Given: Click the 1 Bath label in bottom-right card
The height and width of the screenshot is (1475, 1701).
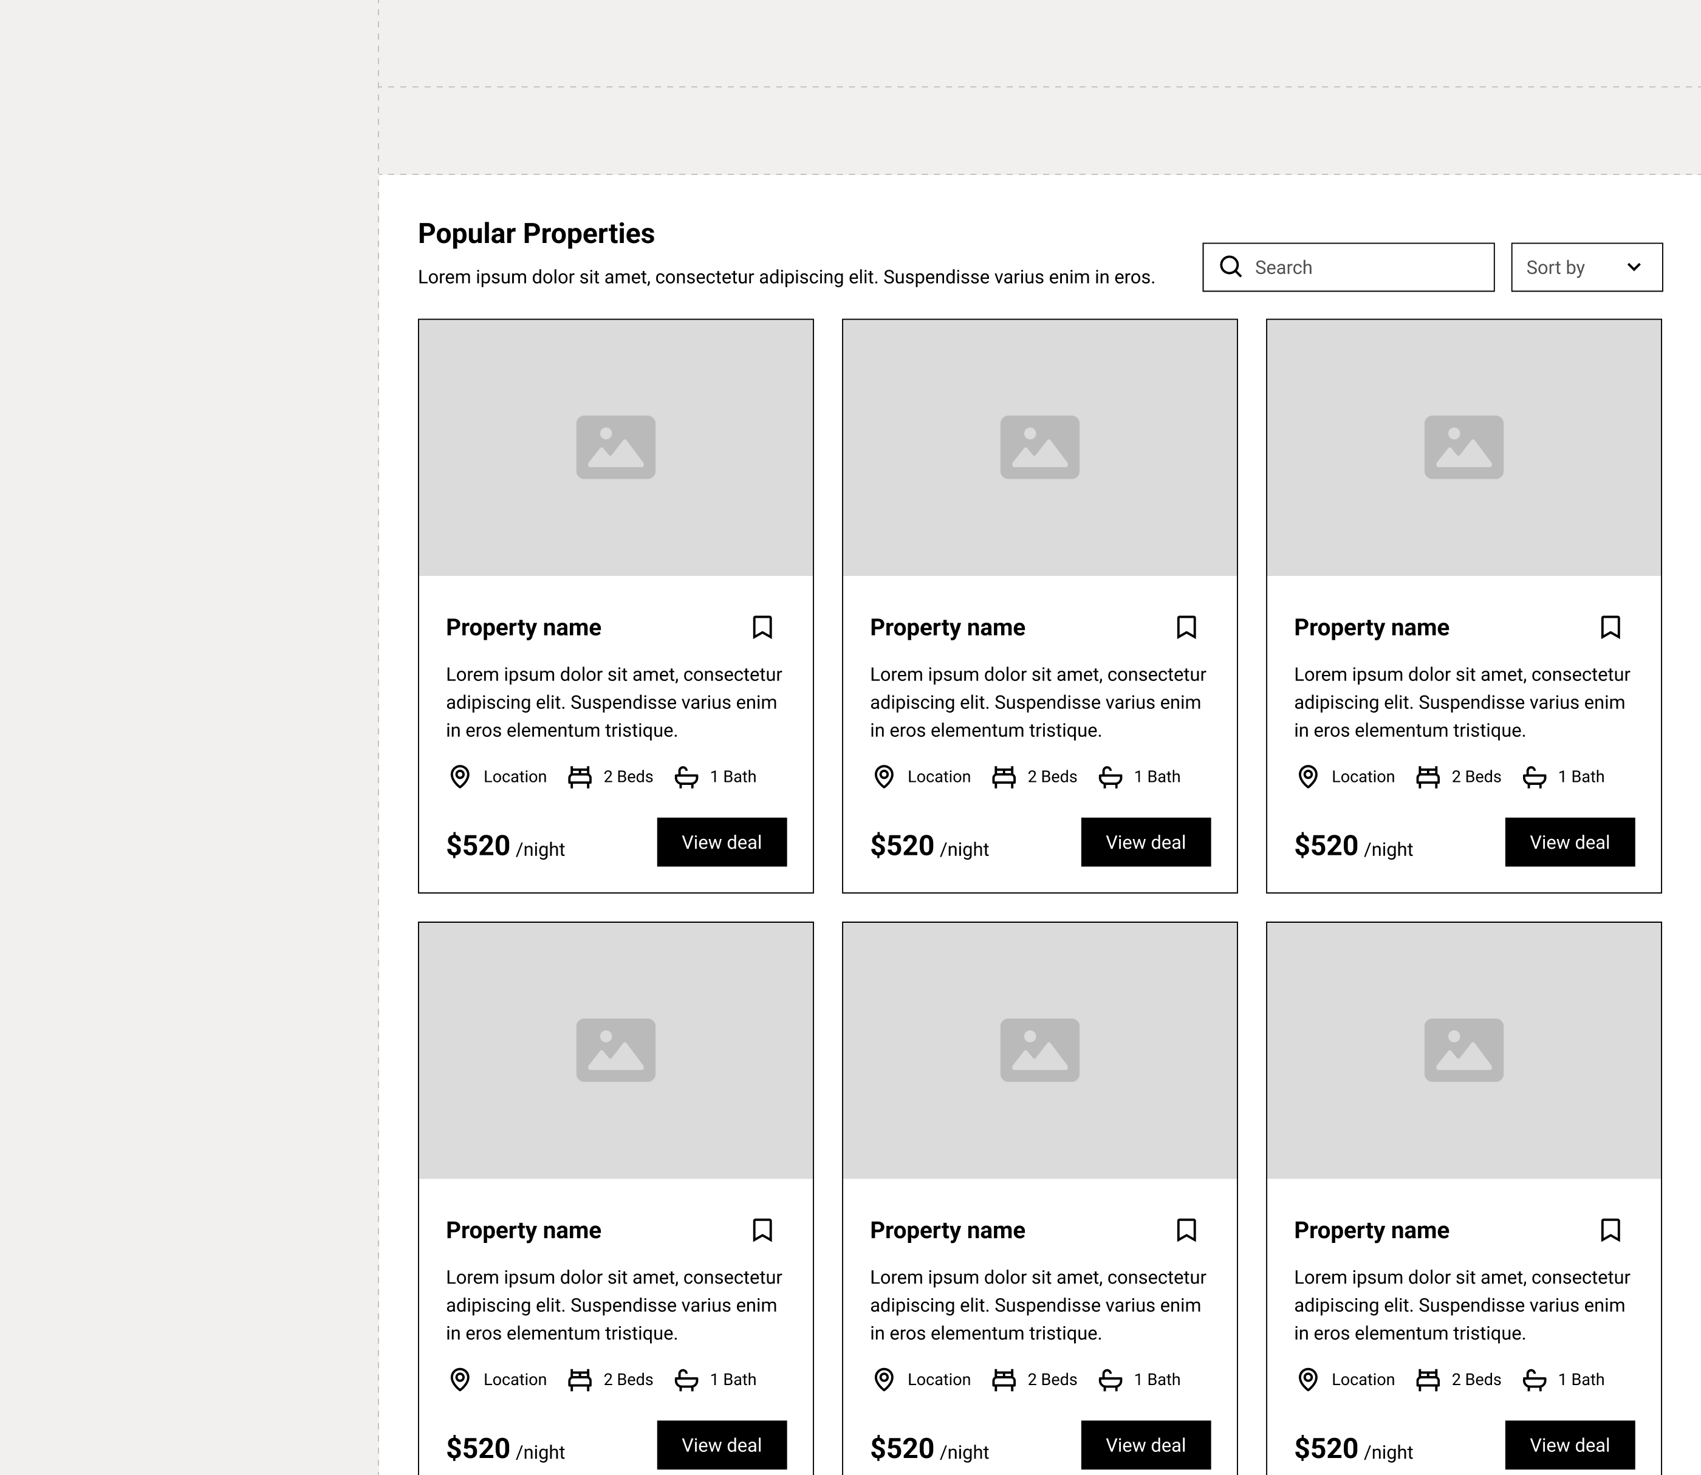Looking at the screenshot, I should click(x=1581, y=1378).
